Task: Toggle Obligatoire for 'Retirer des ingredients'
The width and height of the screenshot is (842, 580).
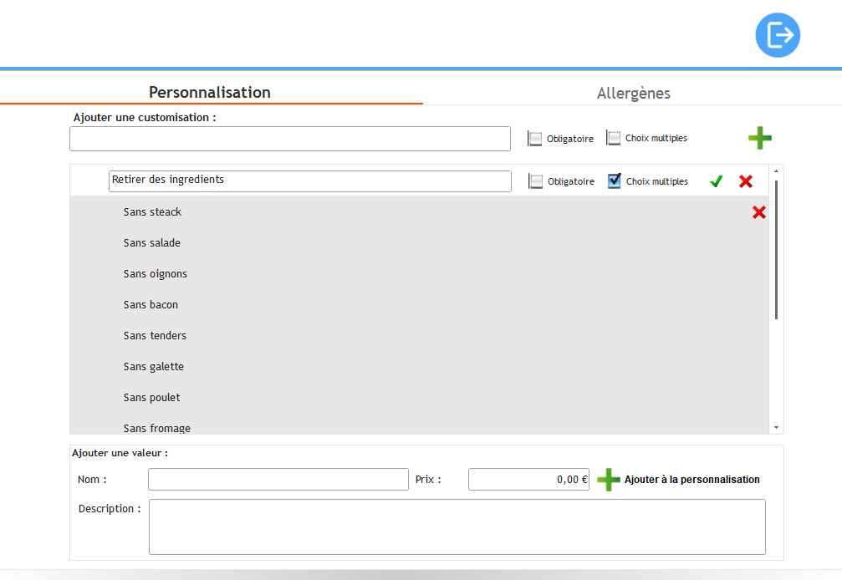Action: pos(536,181)
